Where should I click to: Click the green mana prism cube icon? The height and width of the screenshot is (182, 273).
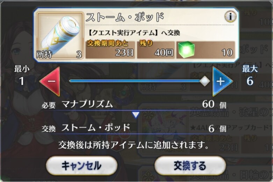(186, 50)
